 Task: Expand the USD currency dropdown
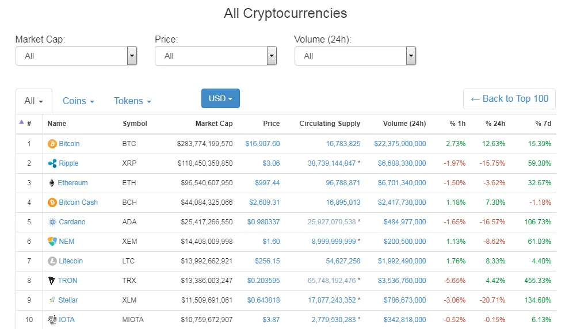click(x=220, y=98)
